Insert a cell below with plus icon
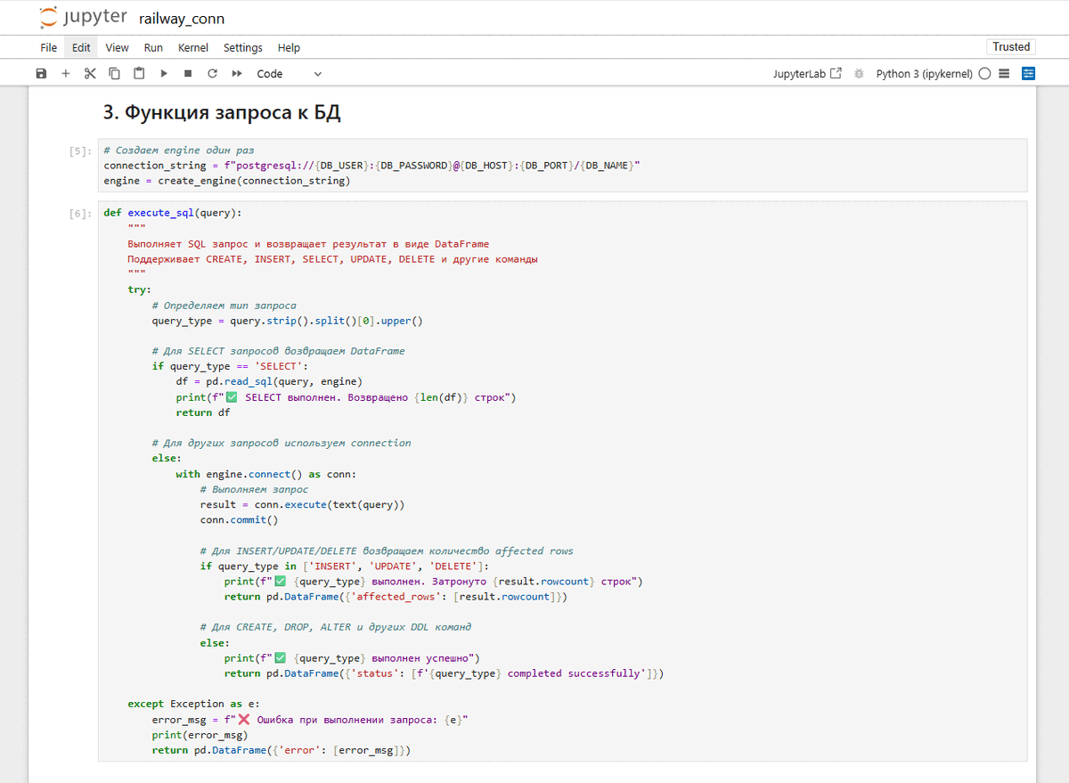 pos(65,74)
